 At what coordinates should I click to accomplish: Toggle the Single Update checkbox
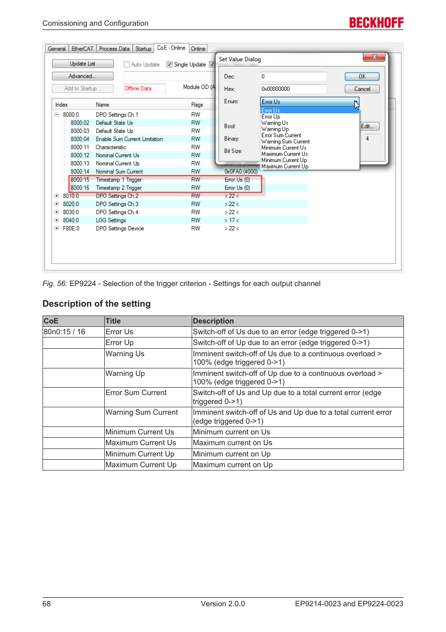click(170, 65)
